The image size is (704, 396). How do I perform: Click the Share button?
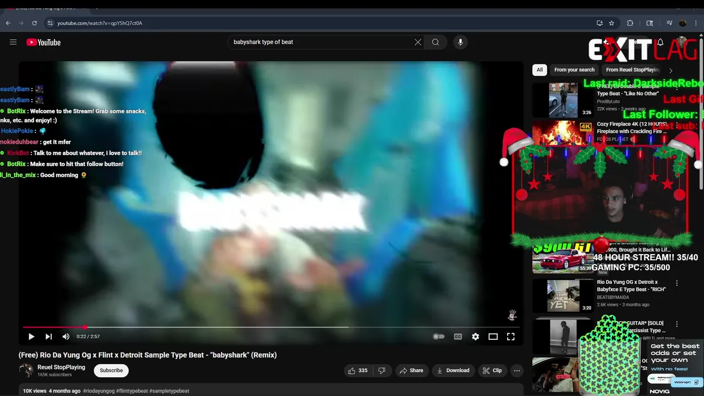point(411,371)
